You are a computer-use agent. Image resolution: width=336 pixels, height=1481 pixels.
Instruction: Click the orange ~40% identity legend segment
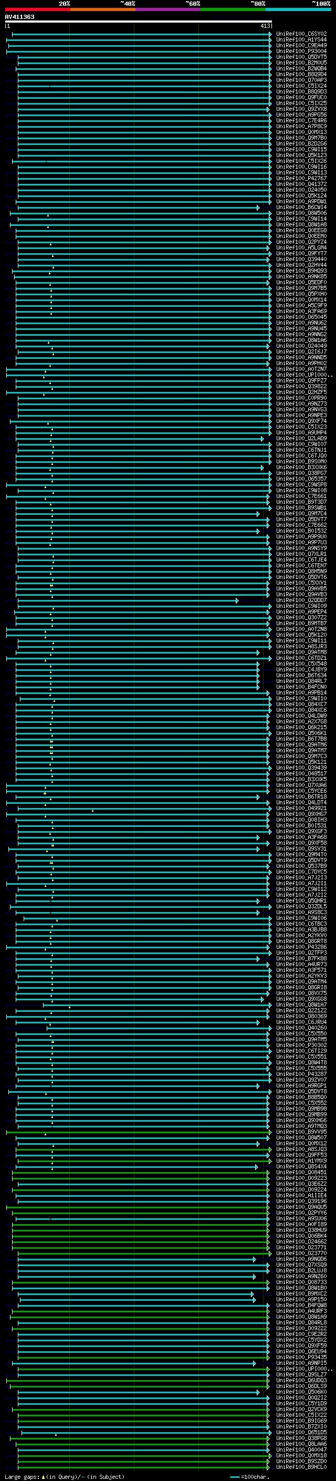103,9
